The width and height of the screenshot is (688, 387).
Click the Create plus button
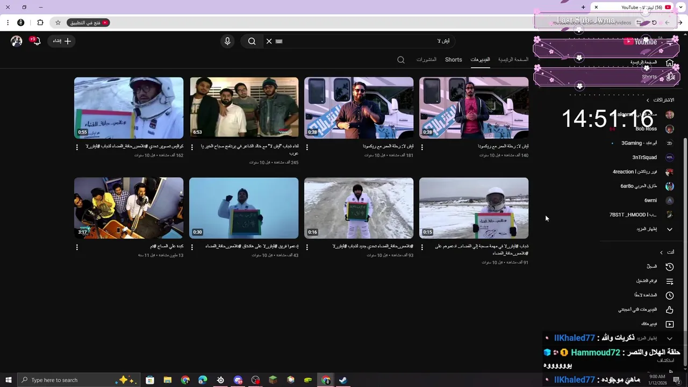(x=62, y=41)
